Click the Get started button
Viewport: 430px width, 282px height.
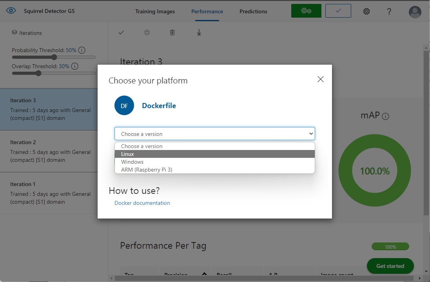point(390,266)
